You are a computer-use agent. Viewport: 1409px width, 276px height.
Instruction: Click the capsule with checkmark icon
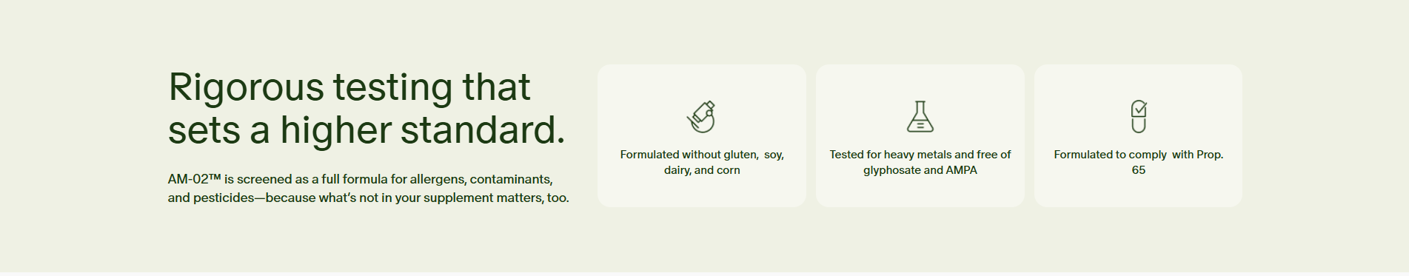click(1139, 117)
